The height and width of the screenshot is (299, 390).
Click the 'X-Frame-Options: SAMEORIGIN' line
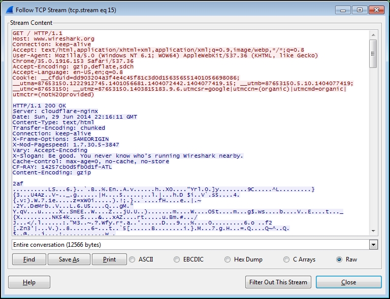[x=61, y=139]
